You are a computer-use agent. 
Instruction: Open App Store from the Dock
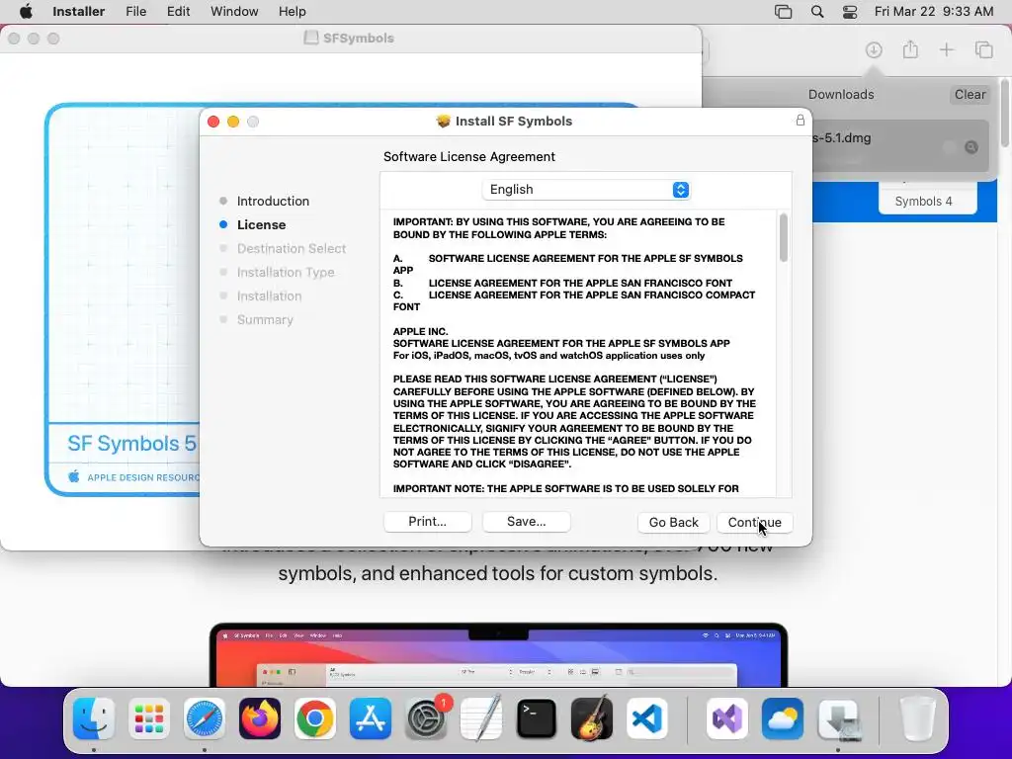371,718
